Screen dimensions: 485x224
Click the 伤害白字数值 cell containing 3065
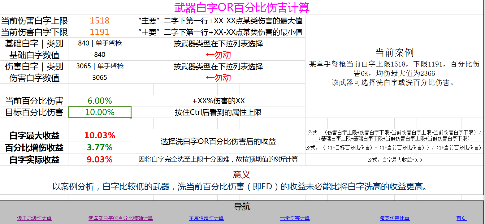click(x=99, y=78)
